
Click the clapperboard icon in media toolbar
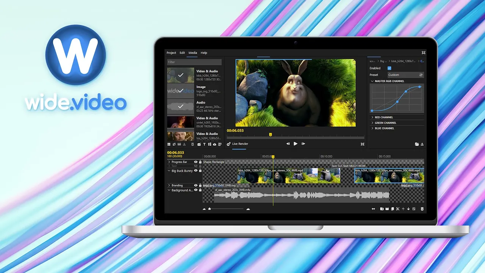[179, 144]
